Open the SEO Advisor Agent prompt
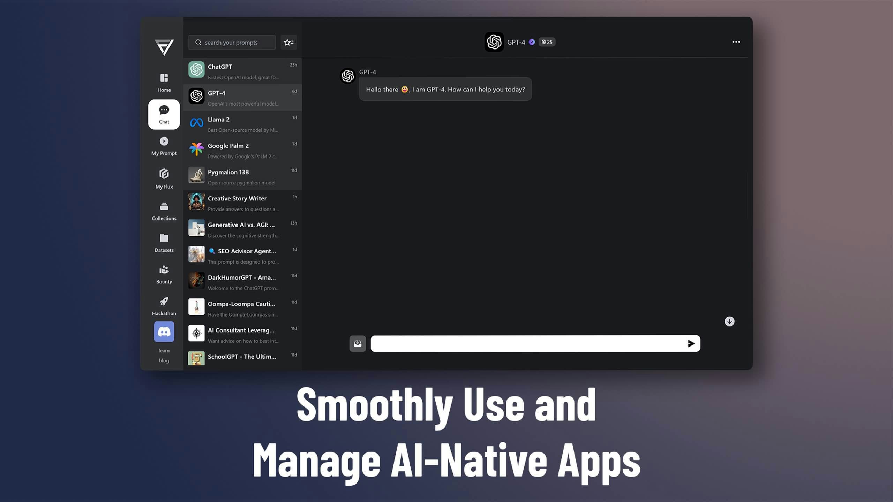This screenshot has width=893, height=502. pos(242,256)
